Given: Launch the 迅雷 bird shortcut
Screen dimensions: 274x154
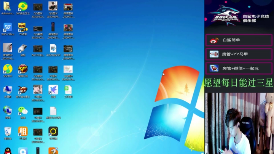Looking at the screenshot, I should click(x=53, y=92).
